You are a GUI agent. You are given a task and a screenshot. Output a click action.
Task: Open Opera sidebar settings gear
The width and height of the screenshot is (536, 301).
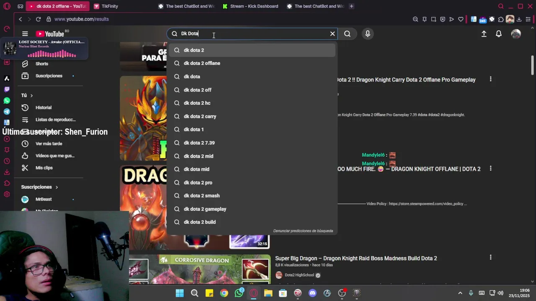7,194
